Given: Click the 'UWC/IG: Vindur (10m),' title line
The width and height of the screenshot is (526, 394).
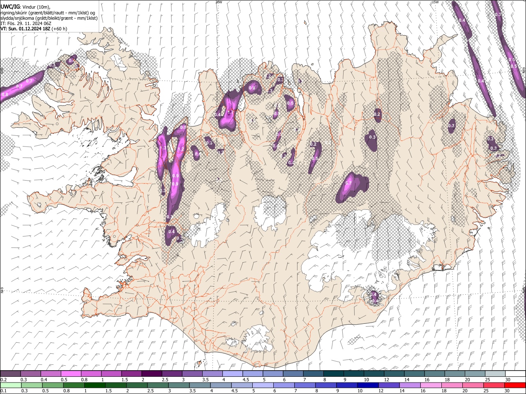Looking at the screenshot, I should click(25, 7).
